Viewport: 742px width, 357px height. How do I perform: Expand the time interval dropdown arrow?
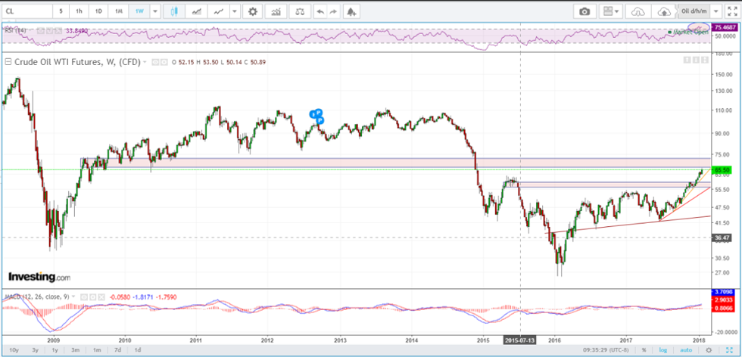pyautogui.click(x=155, y=11)
